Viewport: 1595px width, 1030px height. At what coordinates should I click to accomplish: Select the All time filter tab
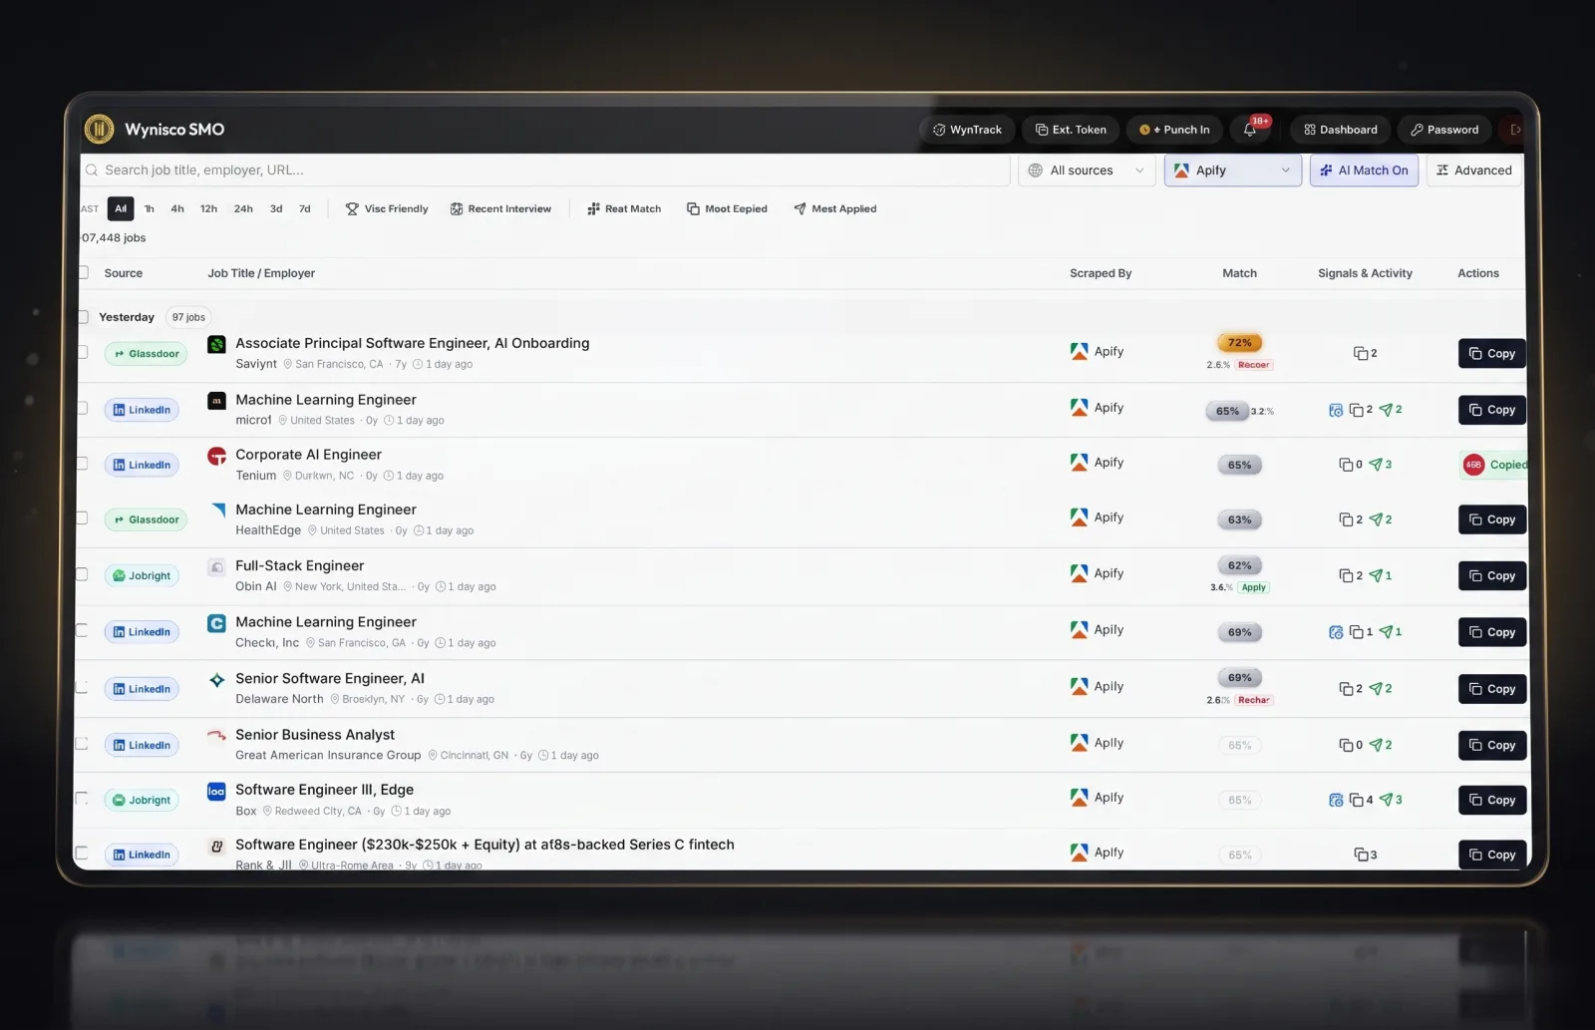pyautogui.click(x=121, y=208)
